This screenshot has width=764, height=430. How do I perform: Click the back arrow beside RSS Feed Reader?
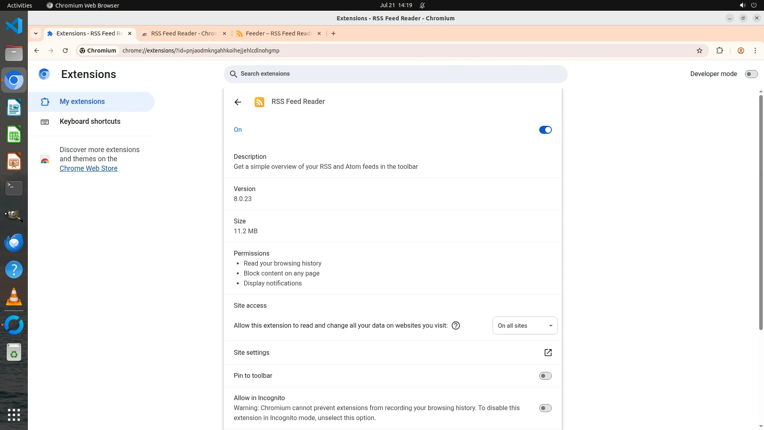[x=238, y=102]
